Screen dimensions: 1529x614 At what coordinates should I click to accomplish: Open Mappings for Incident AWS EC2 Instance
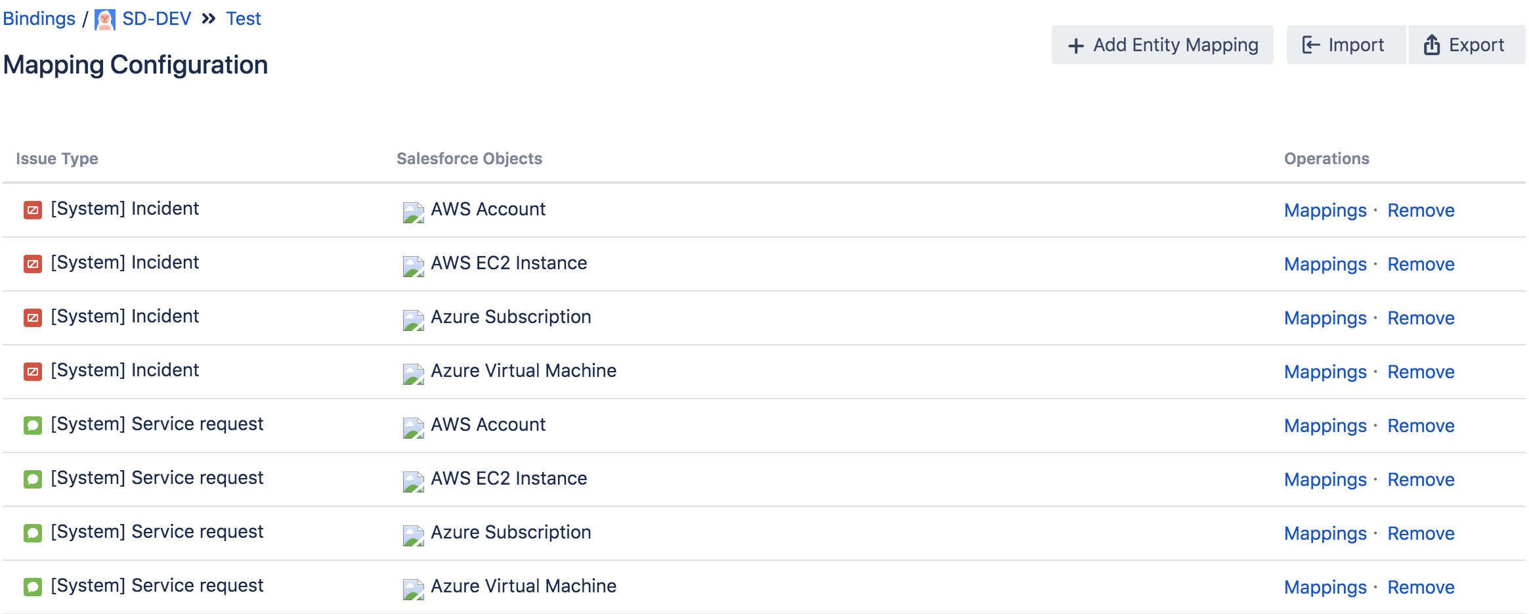click(1325, 265)
